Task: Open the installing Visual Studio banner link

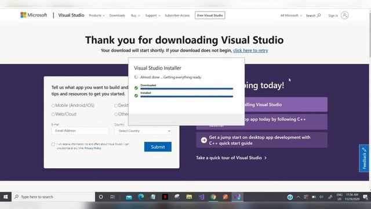Action: click(x=286, y=105)
